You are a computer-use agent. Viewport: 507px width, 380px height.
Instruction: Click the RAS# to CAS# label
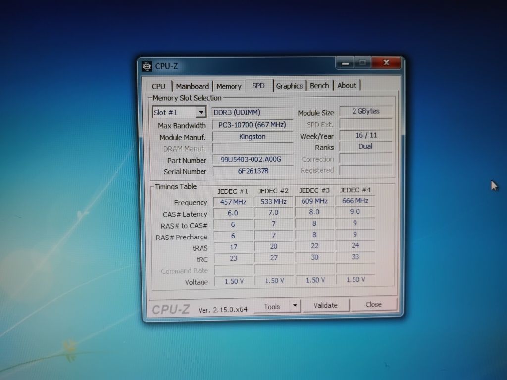coord(184,226)
